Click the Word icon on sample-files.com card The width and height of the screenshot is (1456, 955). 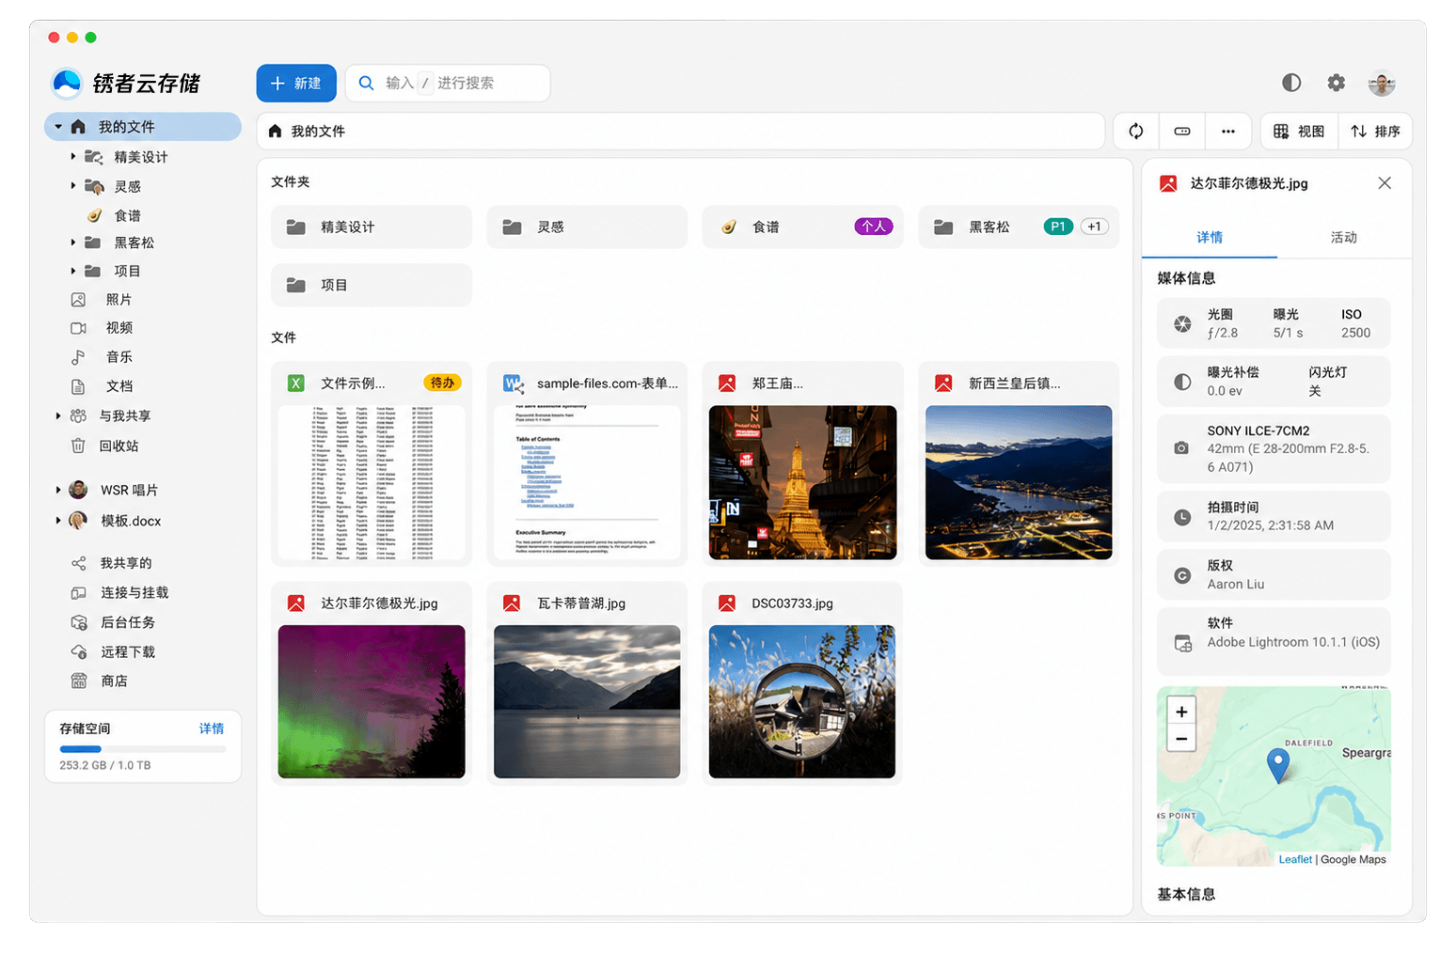click(512, 383)
